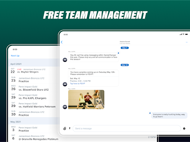Open the basketball game photo
Viewport: 190px width, 142px height.
point(86,99)
